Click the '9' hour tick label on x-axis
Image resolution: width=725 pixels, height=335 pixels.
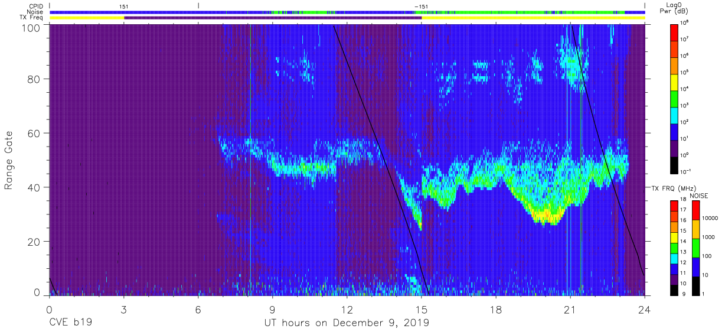click(x=273, y=310)
